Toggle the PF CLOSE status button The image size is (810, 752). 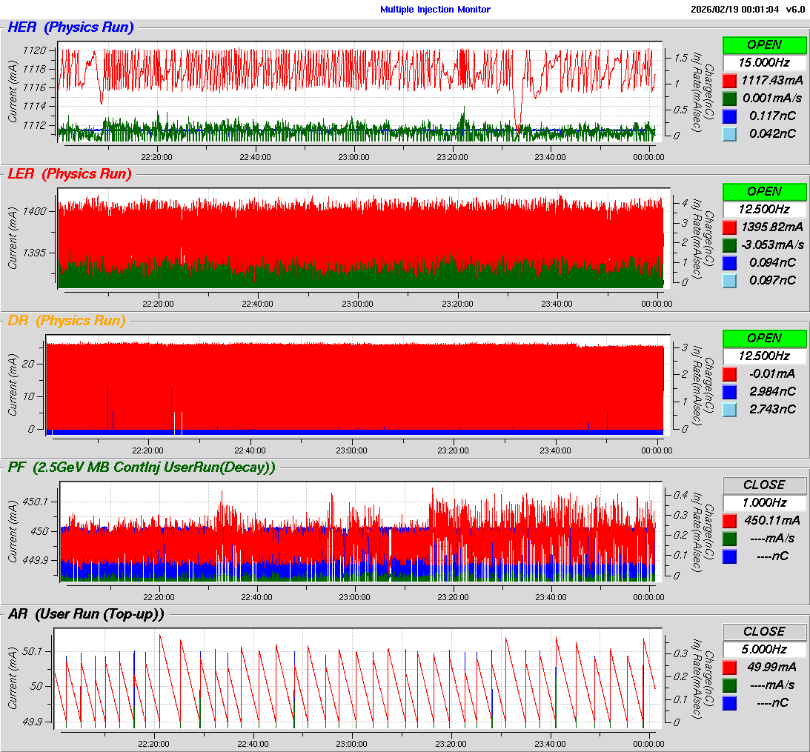tap(764, 485)
